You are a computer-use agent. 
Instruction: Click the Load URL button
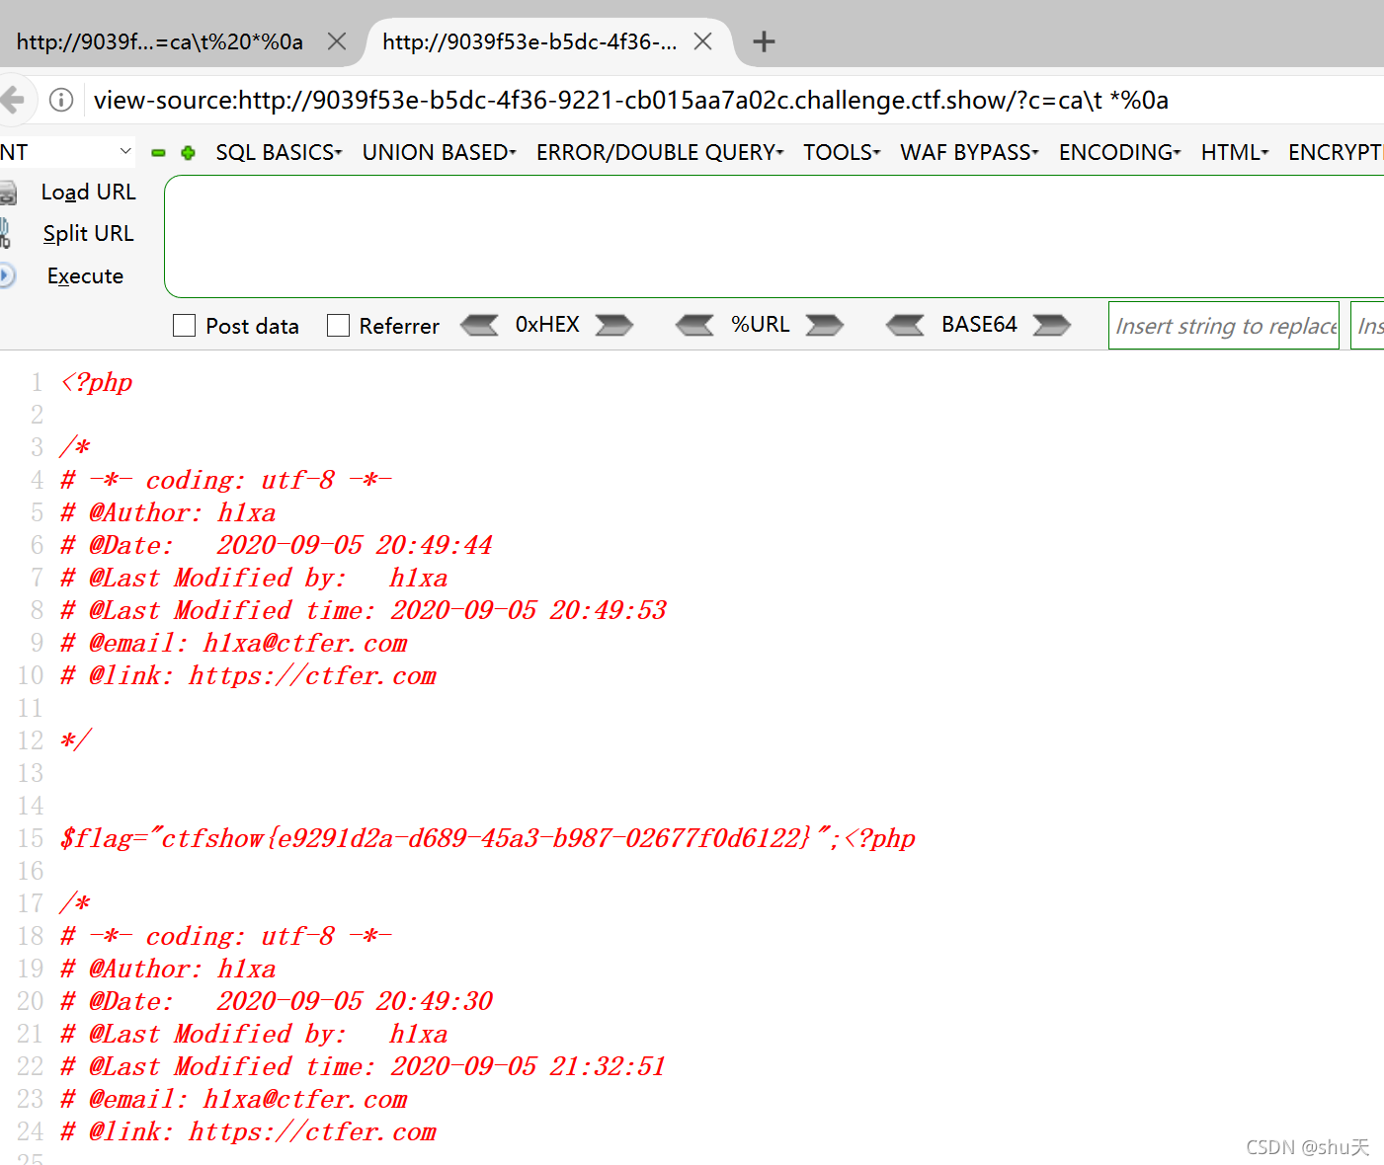click(x=88, y=192)
